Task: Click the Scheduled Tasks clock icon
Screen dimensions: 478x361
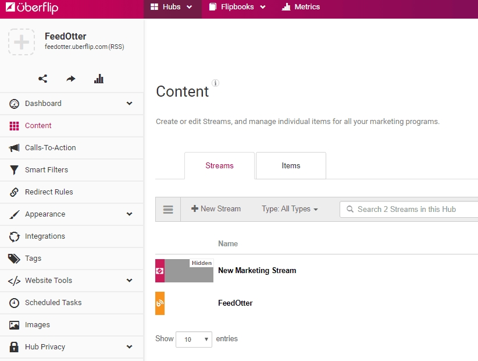Action: [14, 303]
